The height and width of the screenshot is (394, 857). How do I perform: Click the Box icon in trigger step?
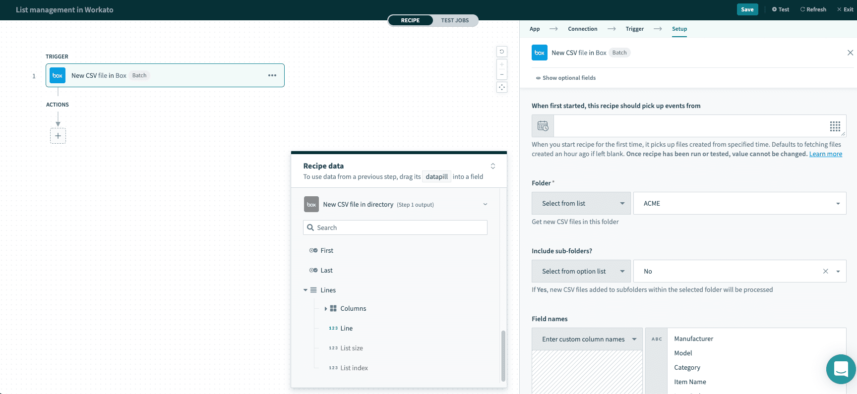point(58,75)
